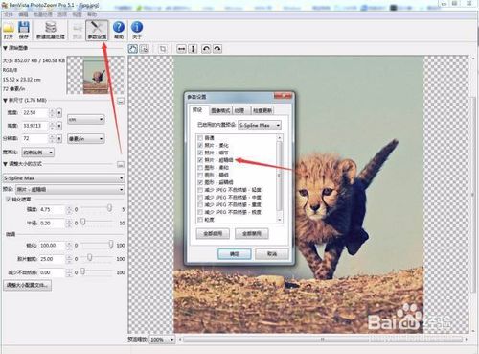The height and width of the screenshot is (354, 479).
Task: Flip the image horizontally
Action: tap(181, 49)
